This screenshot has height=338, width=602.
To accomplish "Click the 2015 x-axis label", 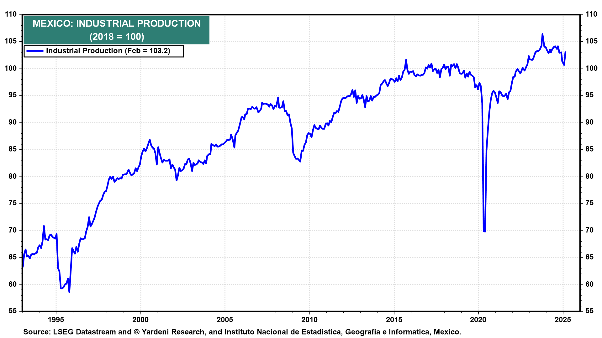I will [394, 320].
